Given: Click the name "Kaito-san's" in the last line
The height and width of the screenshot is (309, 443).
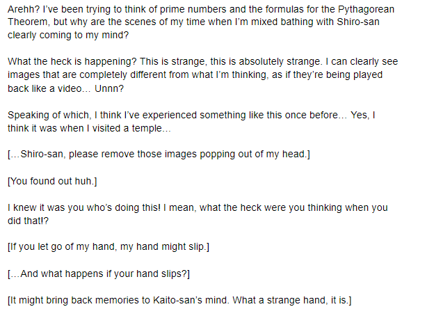Looking at the screenshot, I should (x=177, y=300).
